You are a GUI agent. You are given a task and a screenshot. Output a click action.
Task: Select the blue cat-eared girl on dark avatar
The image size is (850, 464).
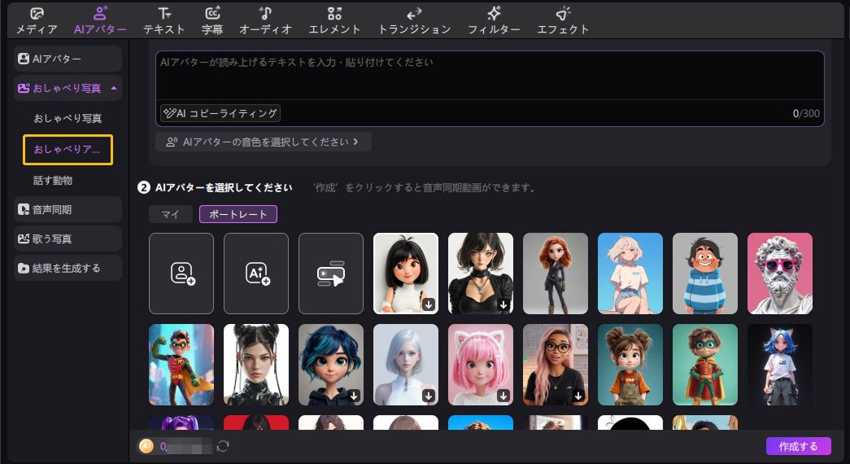[x=779, y=365]
